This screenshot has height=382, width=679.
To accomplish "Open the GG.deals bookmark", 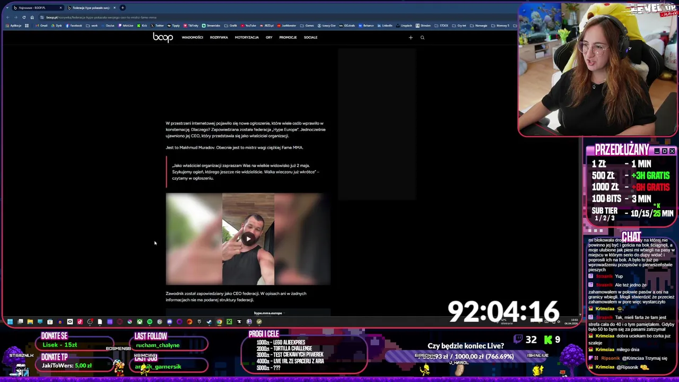I will (347, 25).
